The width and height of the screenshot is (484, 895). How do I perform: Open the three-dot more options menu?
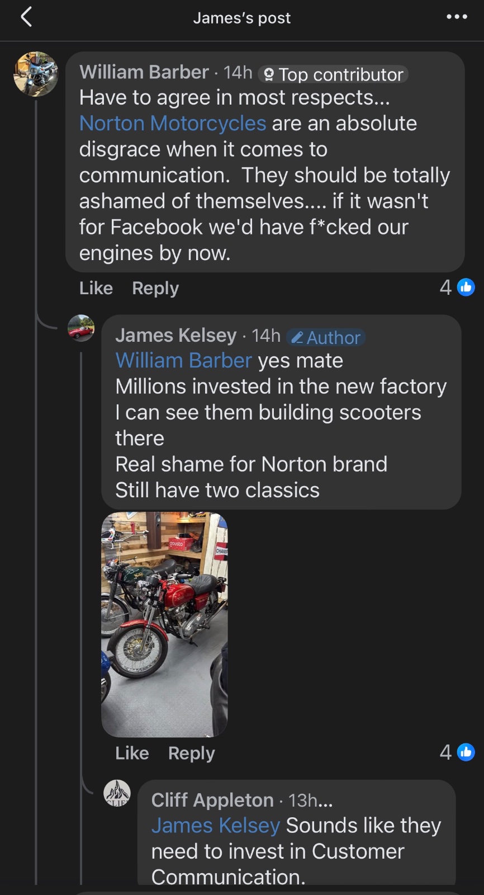457,17
